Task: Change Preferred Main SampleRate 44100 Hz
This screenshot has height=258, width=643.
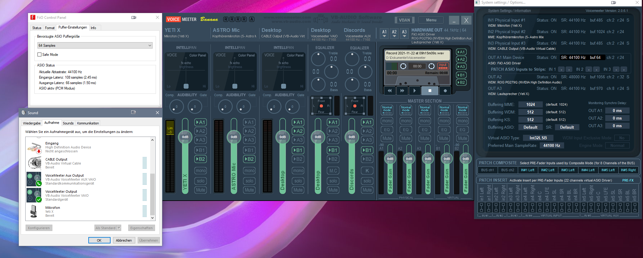Action: pyautogui.click(x=552, y=145)
